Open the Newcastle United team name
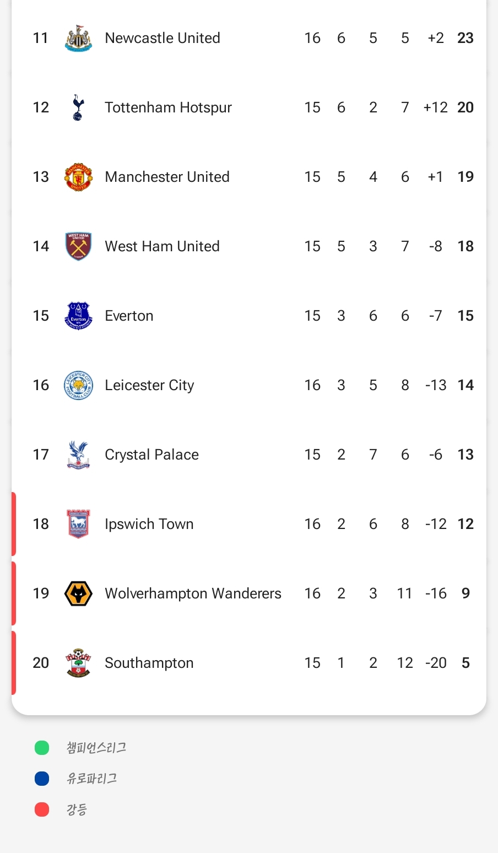The width and height of the screenshot is (498, 853). (163, 38)
